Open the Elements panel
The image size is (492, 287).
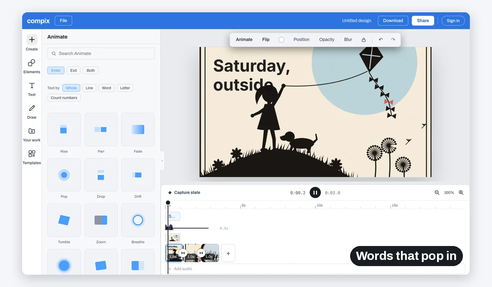[x=32, y=66]
